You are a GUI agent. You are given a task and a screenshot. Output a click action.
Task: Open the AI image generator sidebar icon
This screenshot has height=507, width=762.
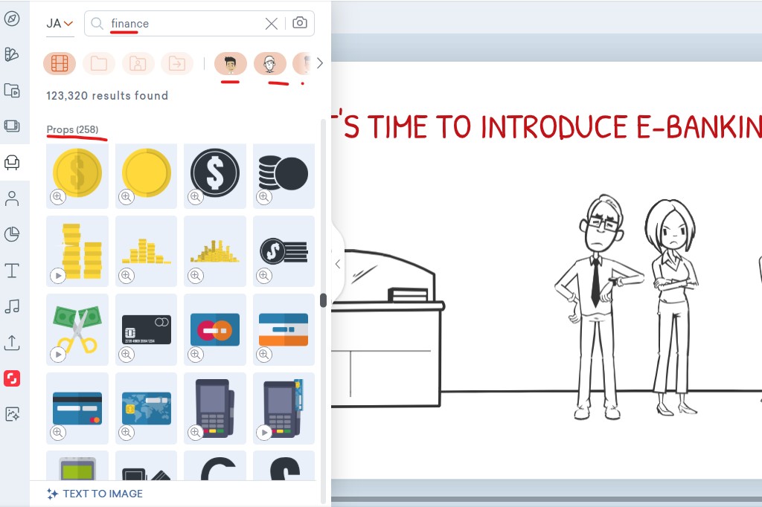(12, 414)
